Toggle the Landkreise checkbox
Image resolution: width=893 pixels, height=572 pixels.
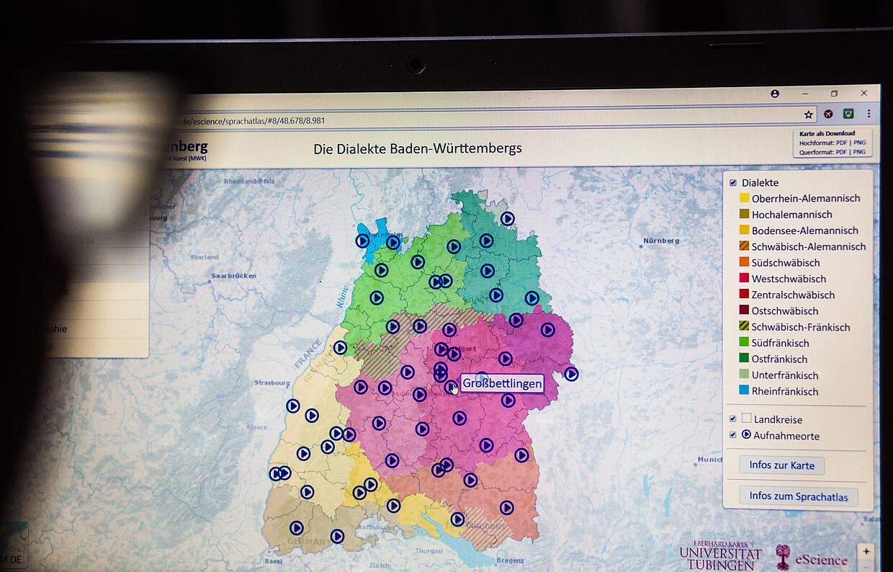(x=733, y=419)
